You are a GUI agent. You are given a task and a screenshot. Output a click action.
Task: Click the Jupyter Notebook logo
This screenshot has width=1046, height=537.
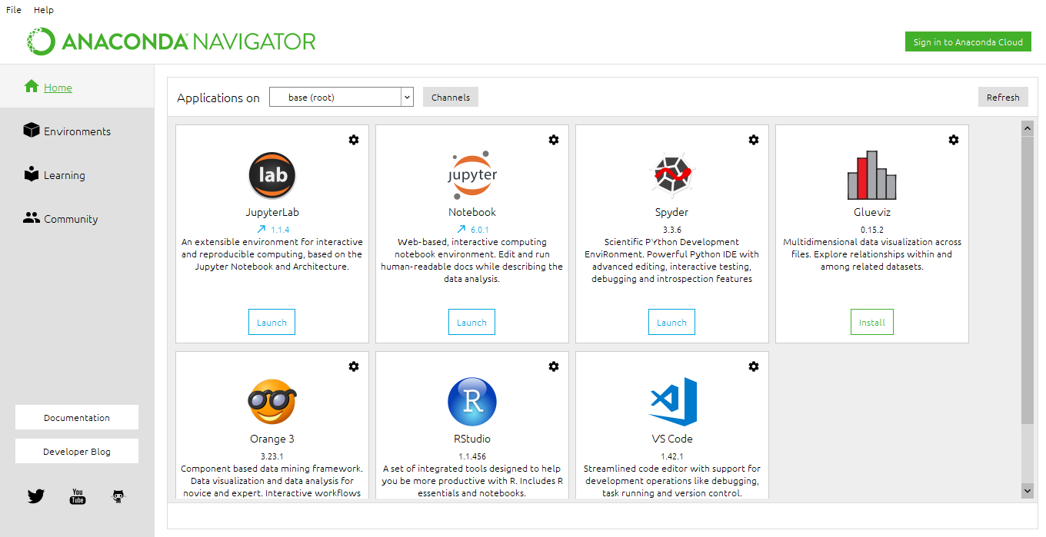click(x=472, y=175)
